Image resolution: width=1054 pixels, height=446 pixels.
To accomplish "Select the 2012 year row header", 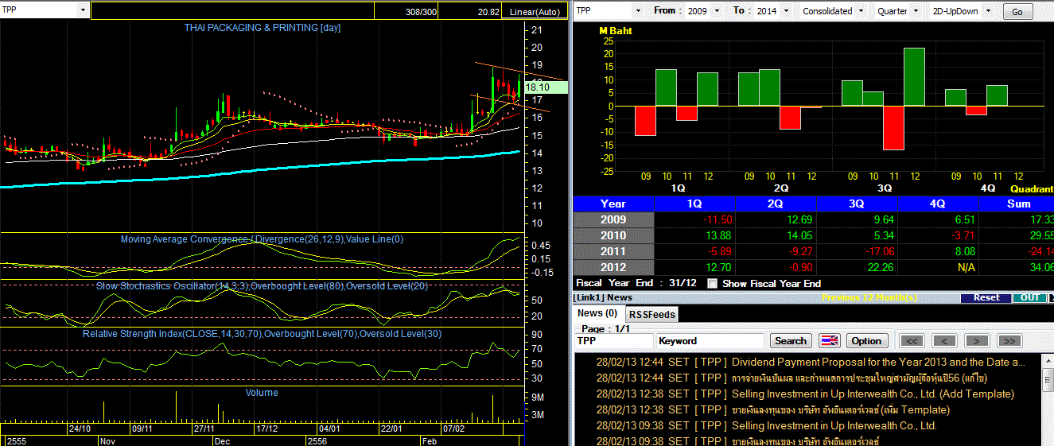I will (x=613, y=267).
